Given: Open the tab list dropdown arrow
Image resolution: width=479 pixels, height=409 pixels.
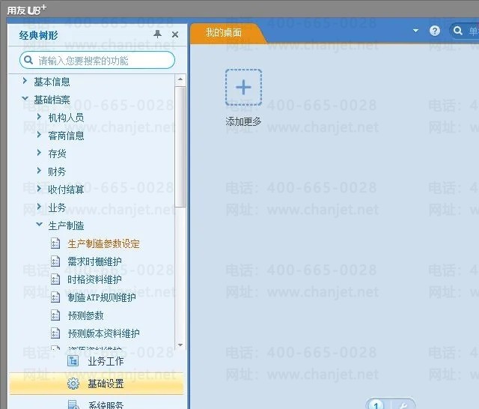Looking at the screenshot, I should pos(415,31).
